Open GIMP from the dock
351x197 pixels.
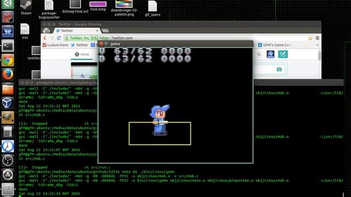(x=8, y=118)
